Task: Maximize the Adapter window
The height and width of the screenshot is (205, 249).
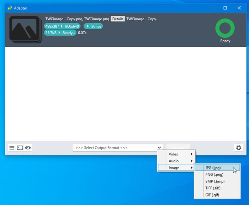Action: click(x=225, y=8)
